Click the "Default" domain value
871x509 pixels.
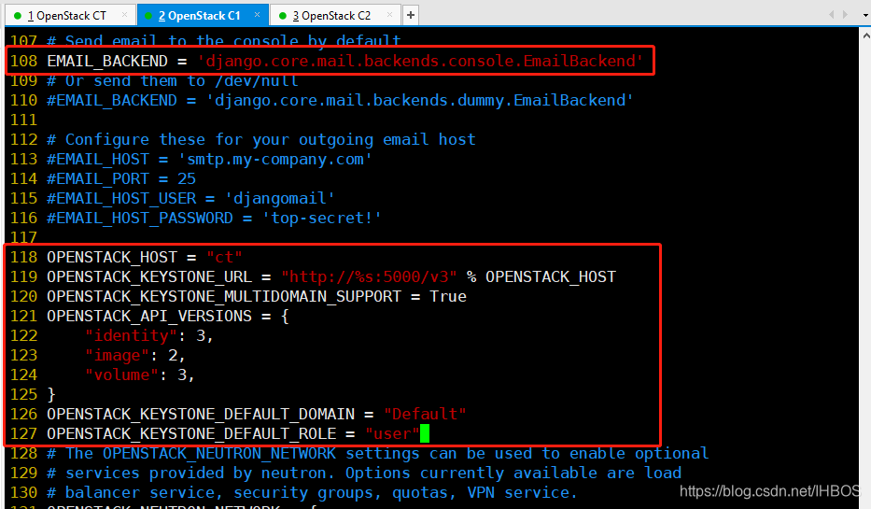pos(425,414)
